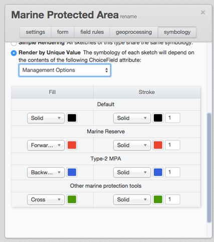Pick the black Default fill color swatch

(72, 118)
